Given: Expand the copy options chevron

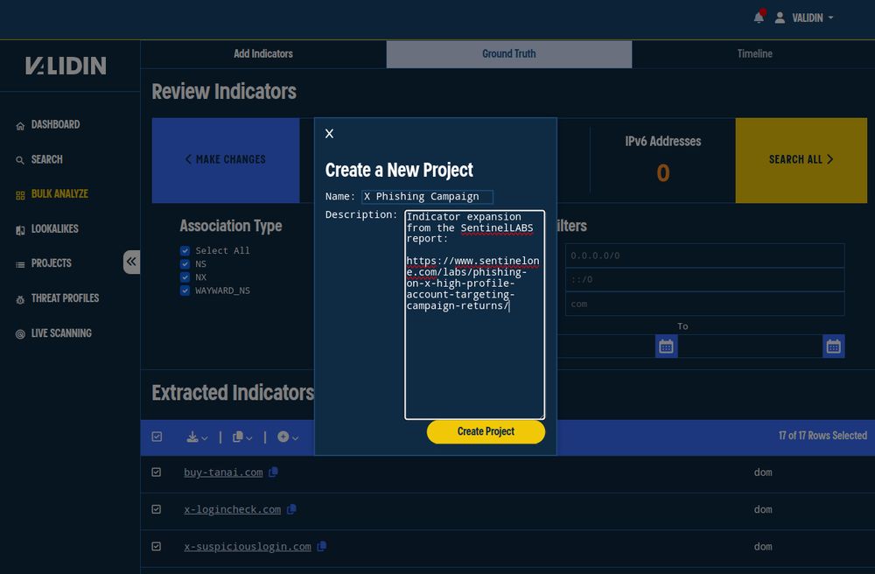Looking at the screenshot, I should [249, 438].
